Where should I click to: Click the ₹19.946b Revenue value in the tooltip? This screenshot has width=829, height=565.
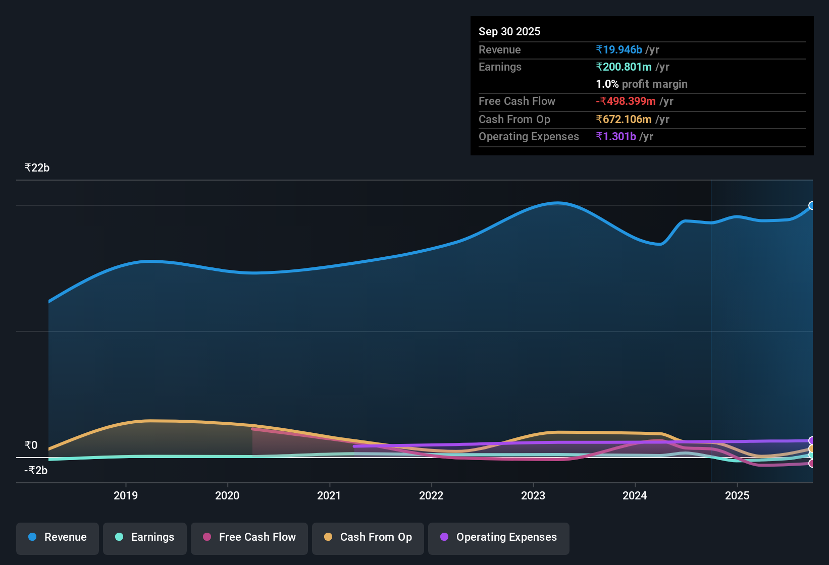[619, 49]
